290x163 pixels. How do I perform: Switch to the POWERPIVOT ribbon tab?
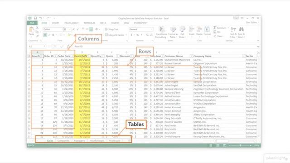[x=141, y=23]
